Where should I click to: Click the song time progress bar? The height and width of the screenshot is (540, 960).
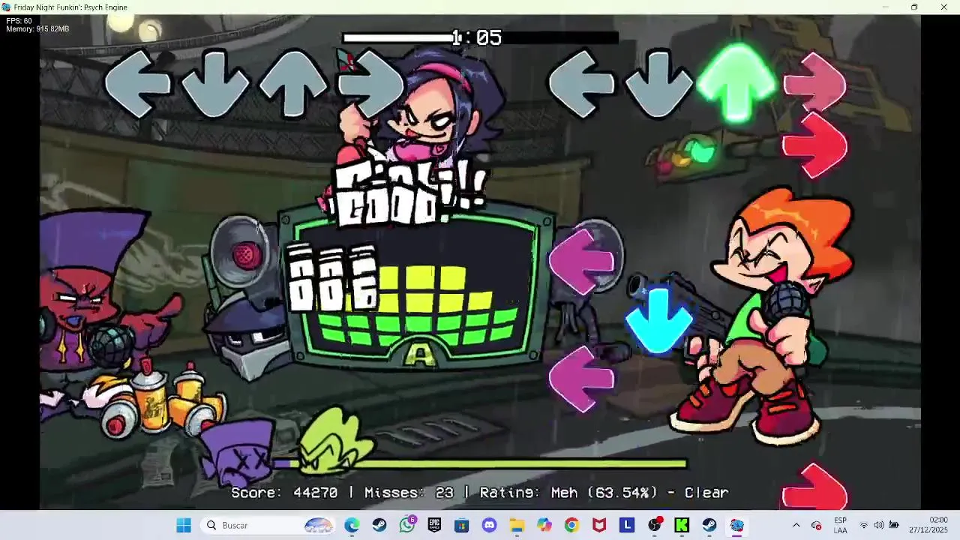[x=480, y=37]
